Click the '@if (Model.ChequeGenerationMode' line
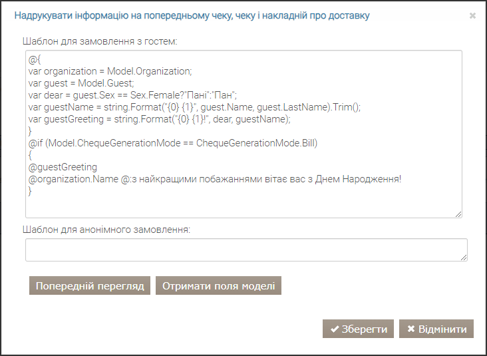The height and width of the screenshot is (356, 487). point(173,143)
